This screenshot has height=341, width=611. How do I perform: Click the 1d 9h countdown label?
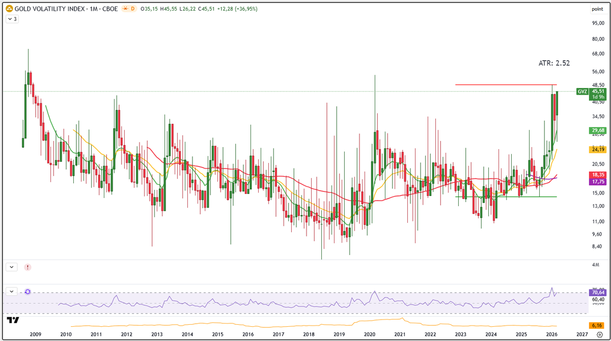pyautogui.click(x=597, y=97)
